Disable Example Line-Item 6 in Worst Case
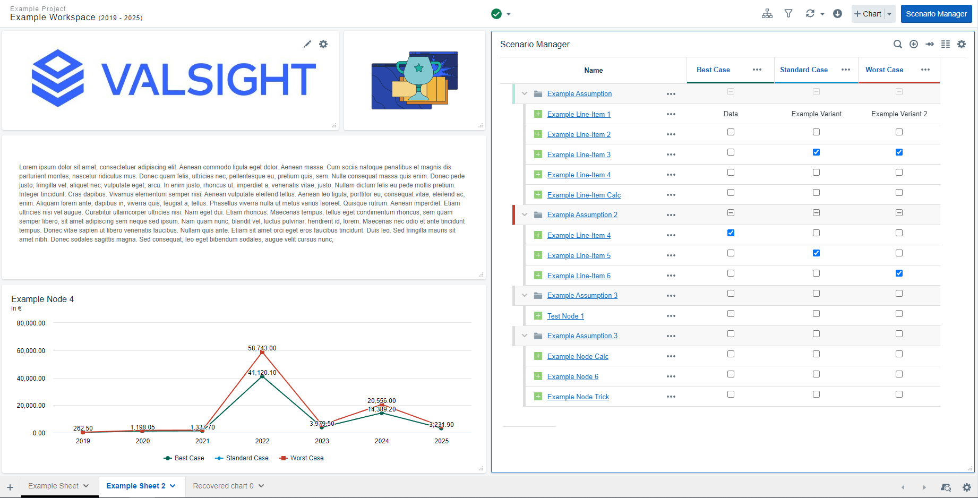Viewport: 978px width, 498px height. [899, 273]
